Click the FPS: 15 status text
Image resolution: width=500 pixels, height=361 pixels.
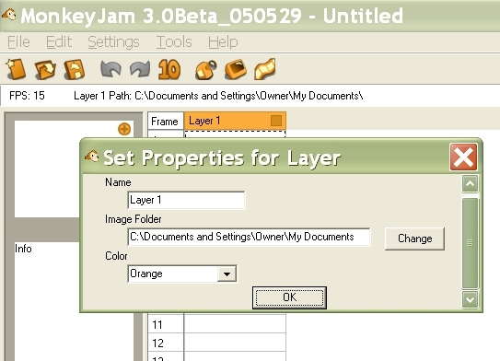pyautogui.click(x=27, y=96)
